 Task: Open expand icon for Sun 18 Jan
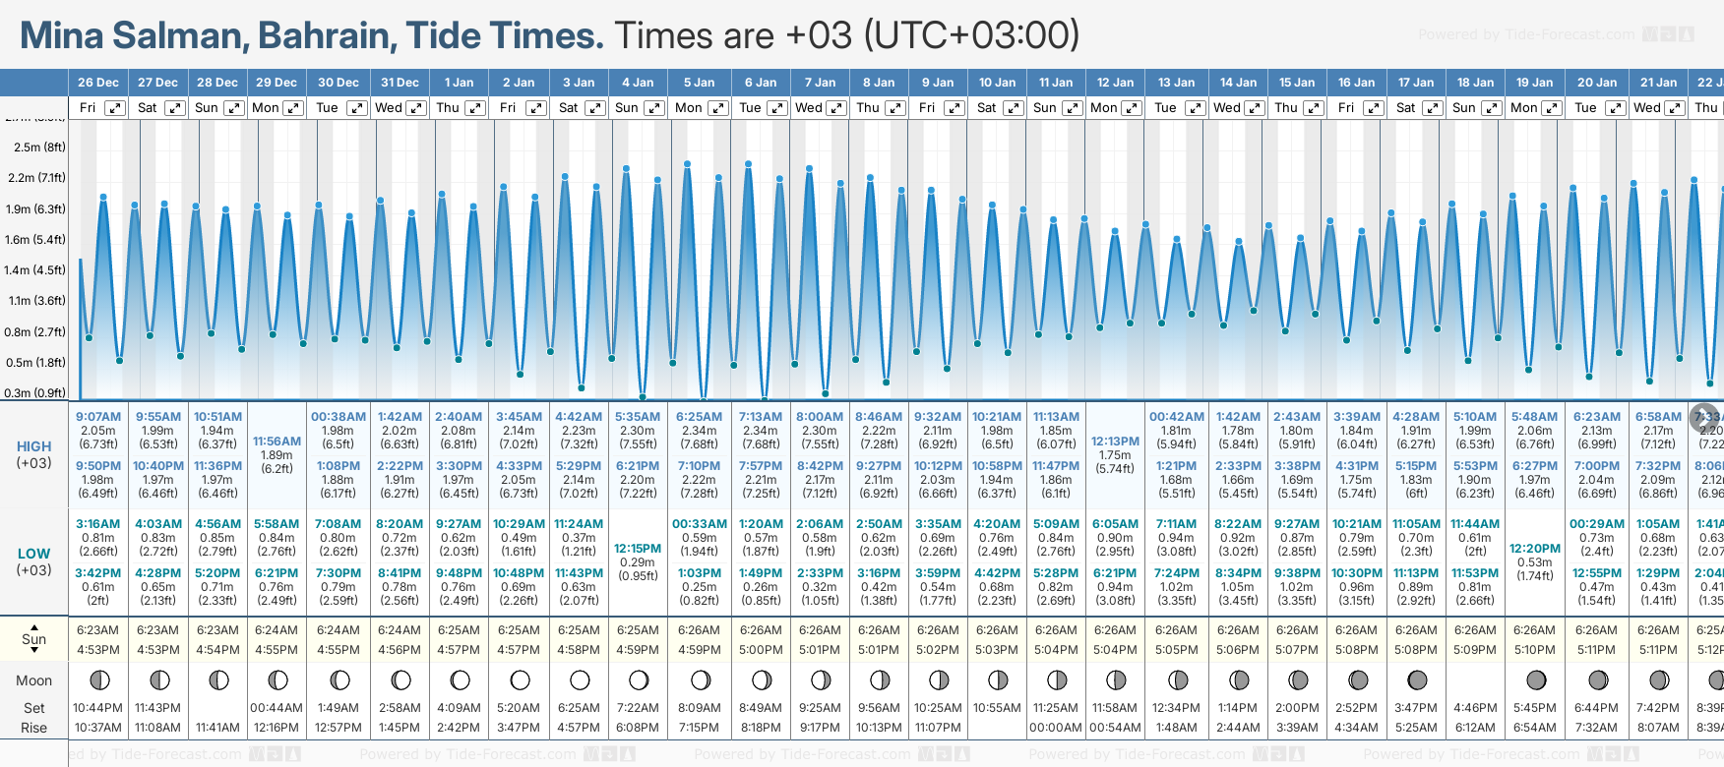[1492, 108]
